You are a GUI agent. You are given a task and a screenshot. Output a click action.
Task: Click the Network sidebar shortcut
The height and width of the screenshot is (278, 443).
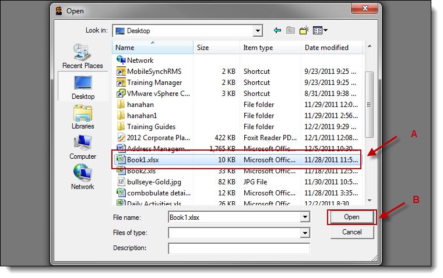(82, 177)
